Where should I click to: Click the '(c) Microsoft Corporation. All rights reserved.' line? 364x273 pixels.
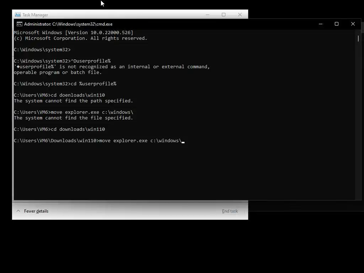coord(81,38)
